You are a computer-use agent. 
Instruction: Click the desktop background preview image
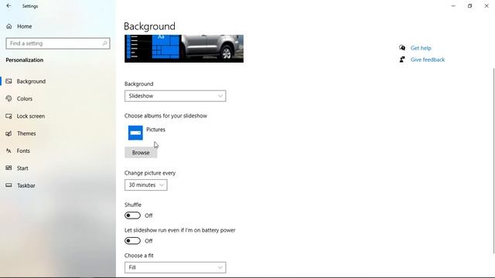pyautogui.click(x=184, y=49)
